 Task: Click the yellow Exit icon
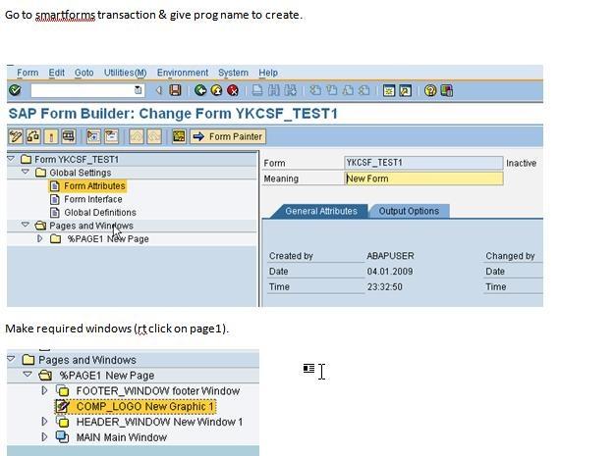click(216, 90)
